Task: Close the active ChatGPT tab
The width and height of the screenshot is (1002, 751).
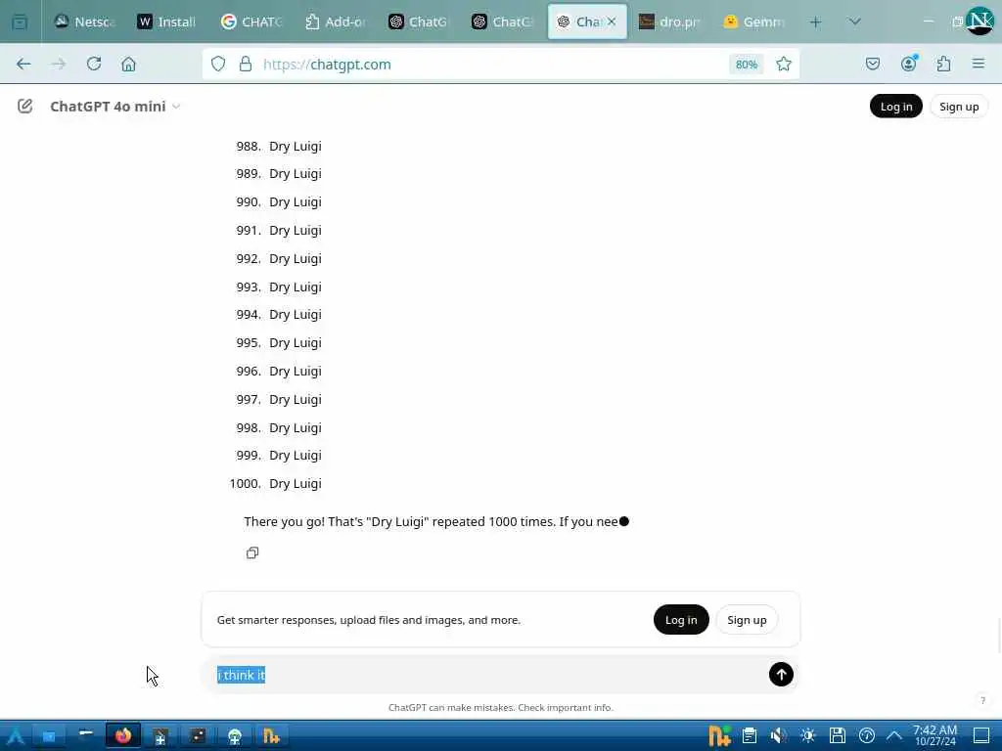Action: click(x=612, y=22)
